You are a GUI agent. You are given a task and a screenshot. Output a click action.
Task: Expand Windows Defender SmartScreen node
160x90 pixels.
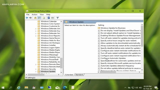[36, 33]
